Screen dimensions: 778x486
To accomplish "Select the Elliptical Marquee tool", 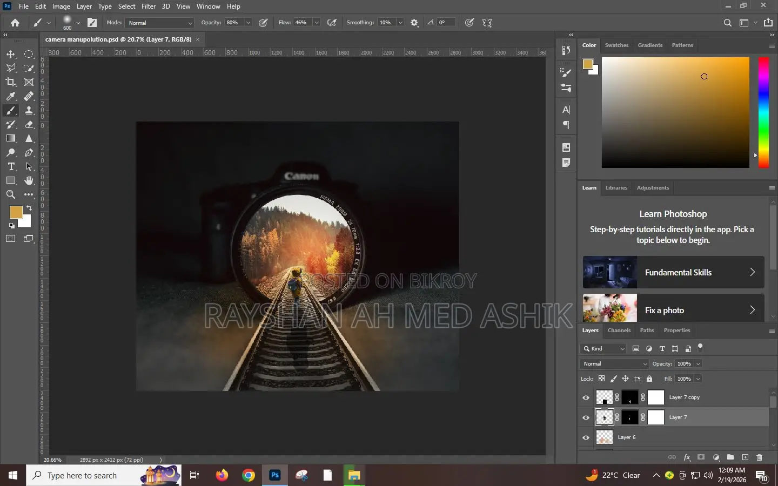I will pyautogui.click(x=29, y=54).
